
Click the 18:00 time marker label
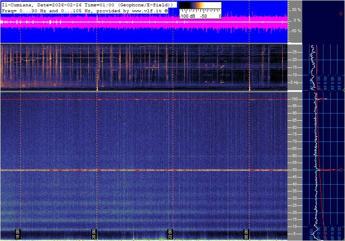click(18, 234)
